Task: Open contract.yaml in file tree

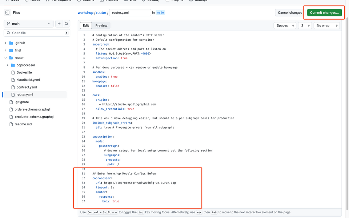Action: 27,87
